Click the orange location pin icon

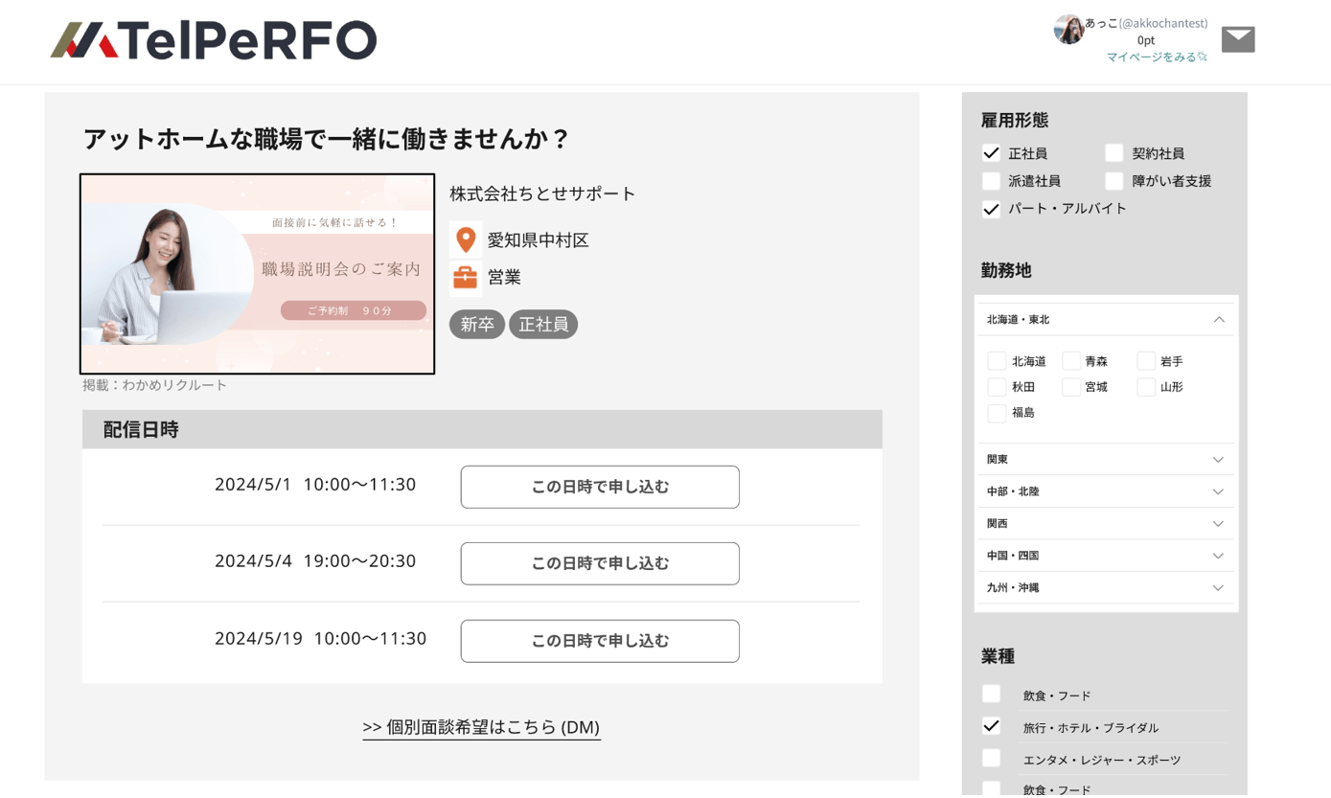point(465,239)
